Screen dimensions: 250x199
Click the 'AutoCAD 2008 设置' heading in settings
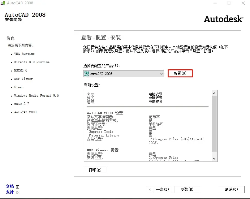click(x=105, y=113)
